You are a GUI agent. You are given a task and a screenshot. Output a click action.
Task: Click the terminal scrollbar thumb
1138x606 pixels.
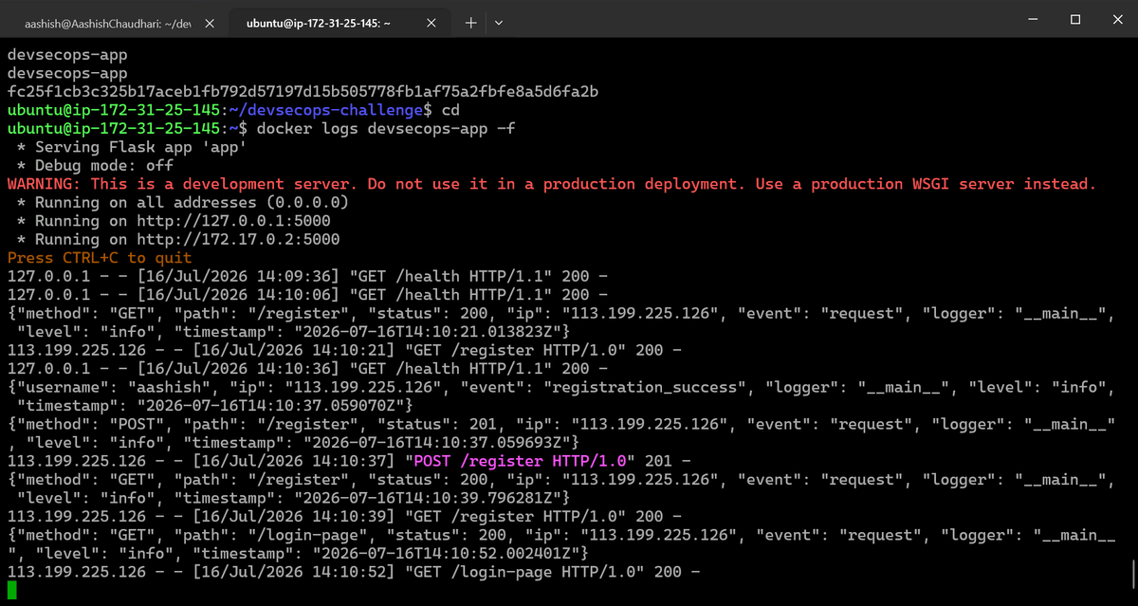click(1134, 573)
